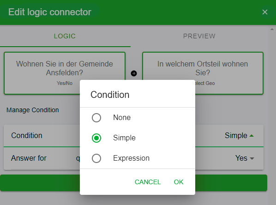
Task: Switch to the LOGIC tab
Action: 65,36
